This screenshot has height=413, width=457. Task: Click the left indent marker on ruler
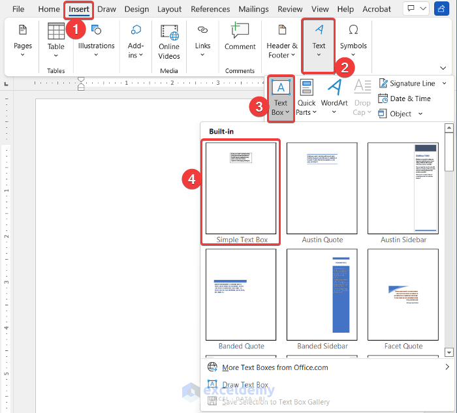coord(81,88)
